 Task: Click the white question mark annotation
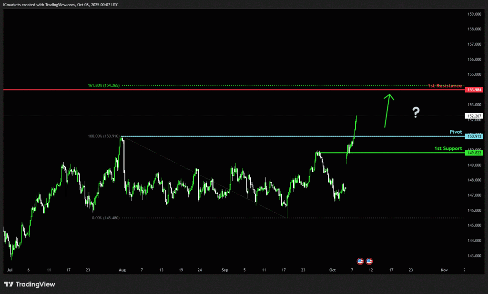click(416, 112)
